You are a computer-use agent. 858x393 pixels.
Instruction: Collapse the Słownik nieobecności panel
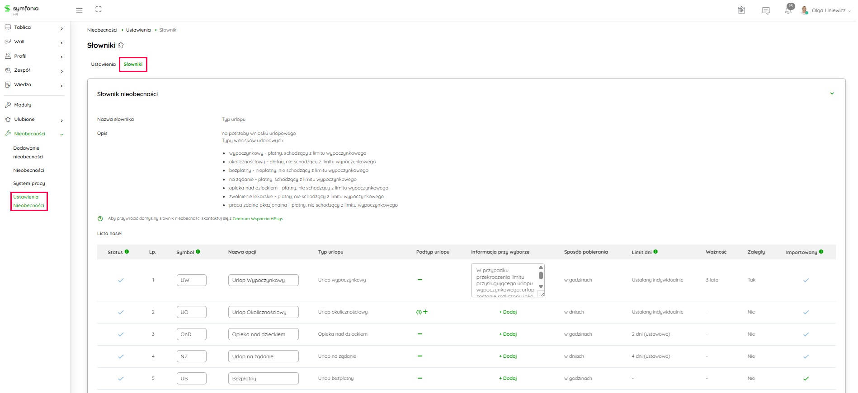832,94
